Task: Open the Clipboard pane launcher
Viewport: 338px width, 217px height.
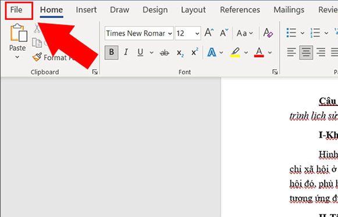Action: coord(95,72)
